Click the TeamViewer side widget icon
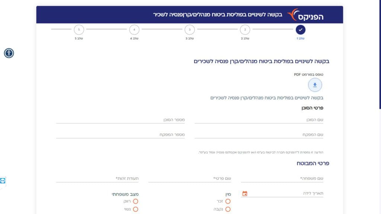381x214 pixels. point(3,181)
